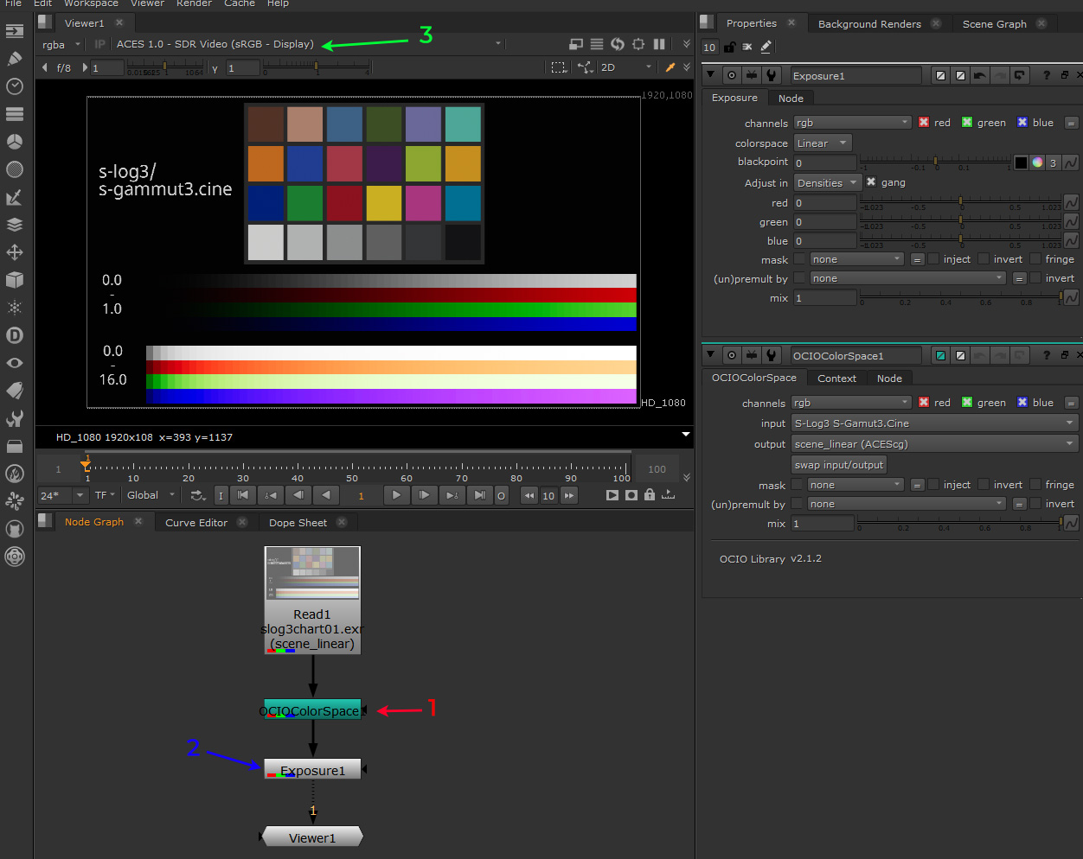The height and width of the screenshot is (859, 1083).
Task: Open the colorspace Linear dropdown
Action: point(823,143)
